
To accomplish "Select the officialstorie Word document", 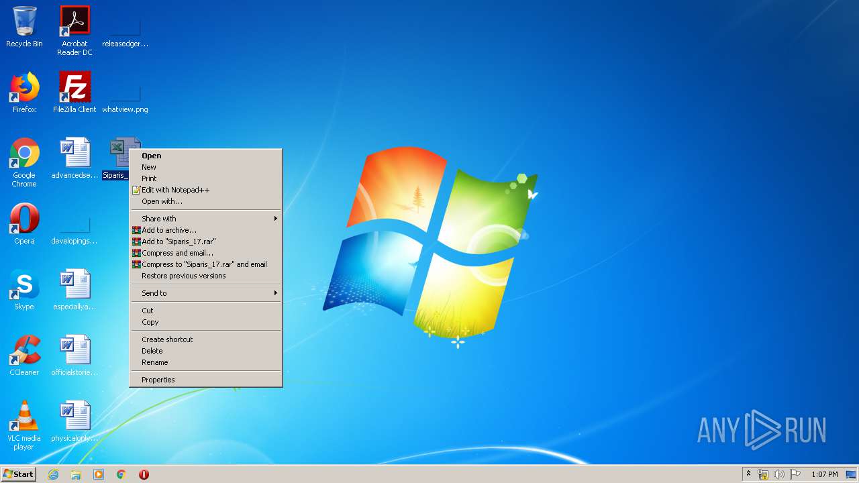I will coord(74,356).
